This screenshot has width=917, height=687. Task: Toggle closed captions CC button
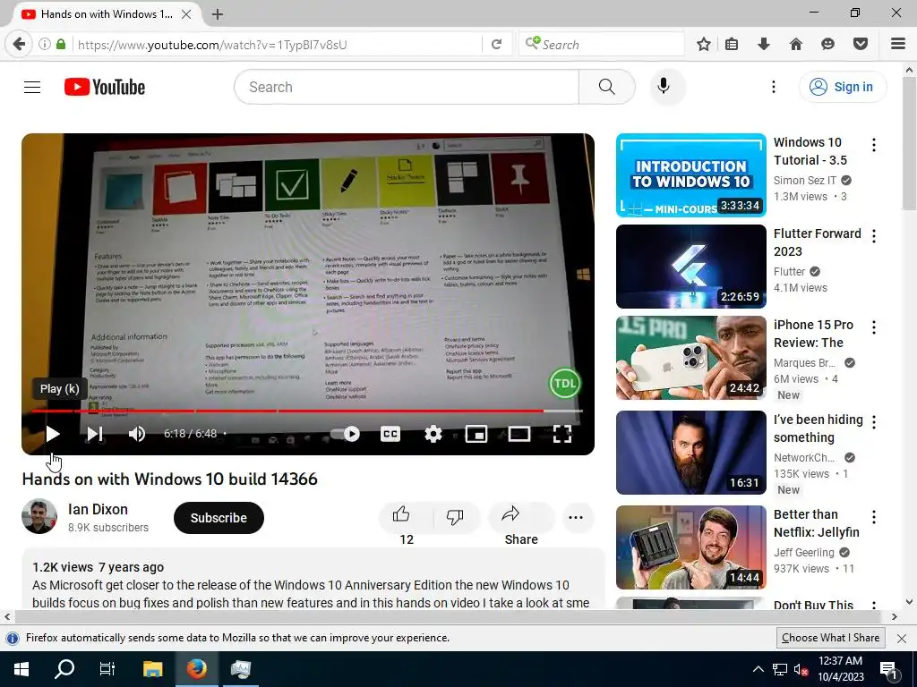coord(390,434)
